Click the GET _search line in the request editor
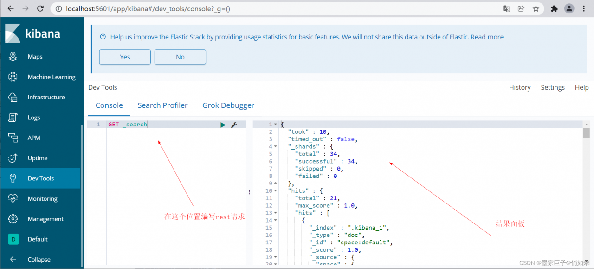The image size is (594, 269). pyautogui.click(x=128, y=125)
